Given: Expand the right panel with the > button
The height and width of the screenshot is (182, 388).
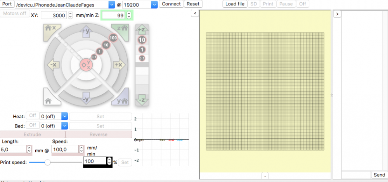Looking at the screenshot, I should point(337,14).
